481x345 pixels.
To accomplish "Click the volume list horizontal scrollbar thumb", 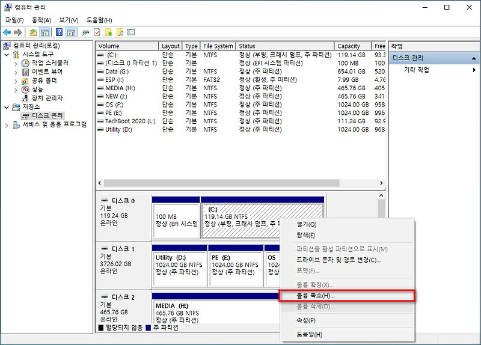I will click(221, 183).
